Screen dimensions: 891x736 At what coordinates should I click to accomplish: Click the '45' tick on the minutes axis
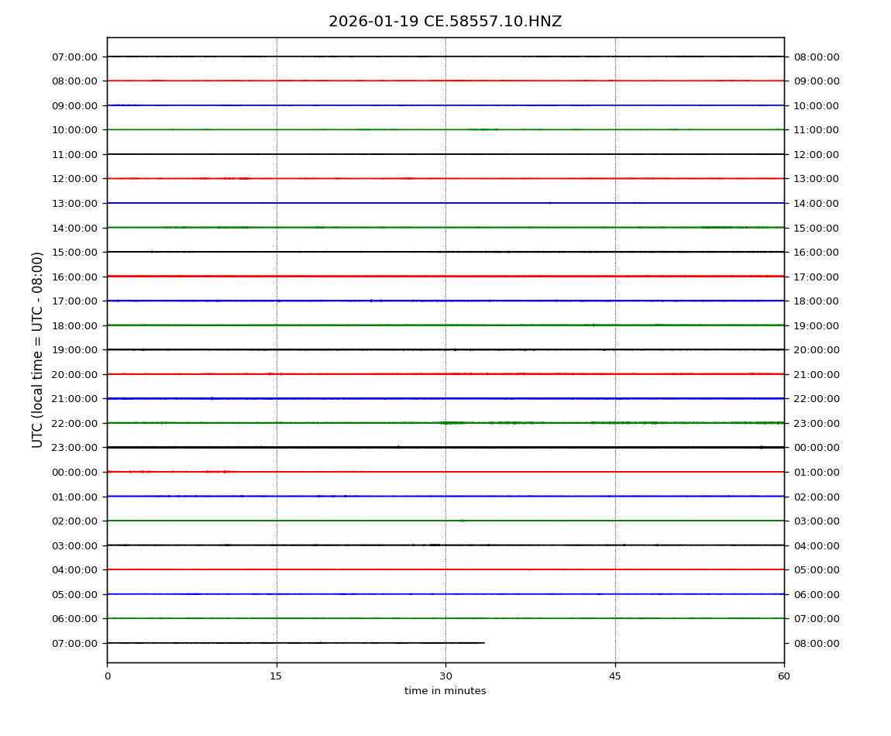point(615,676)
